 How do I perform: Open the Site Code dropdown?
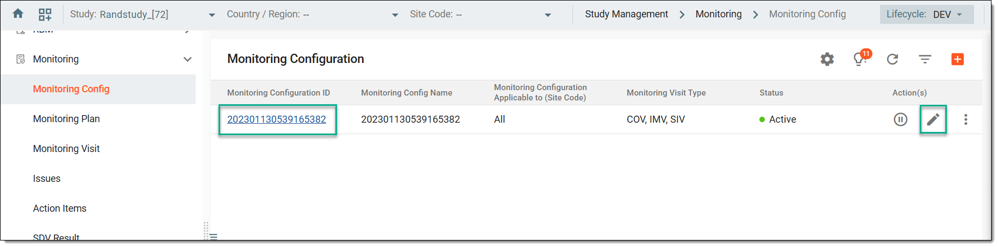pos(548,15)
